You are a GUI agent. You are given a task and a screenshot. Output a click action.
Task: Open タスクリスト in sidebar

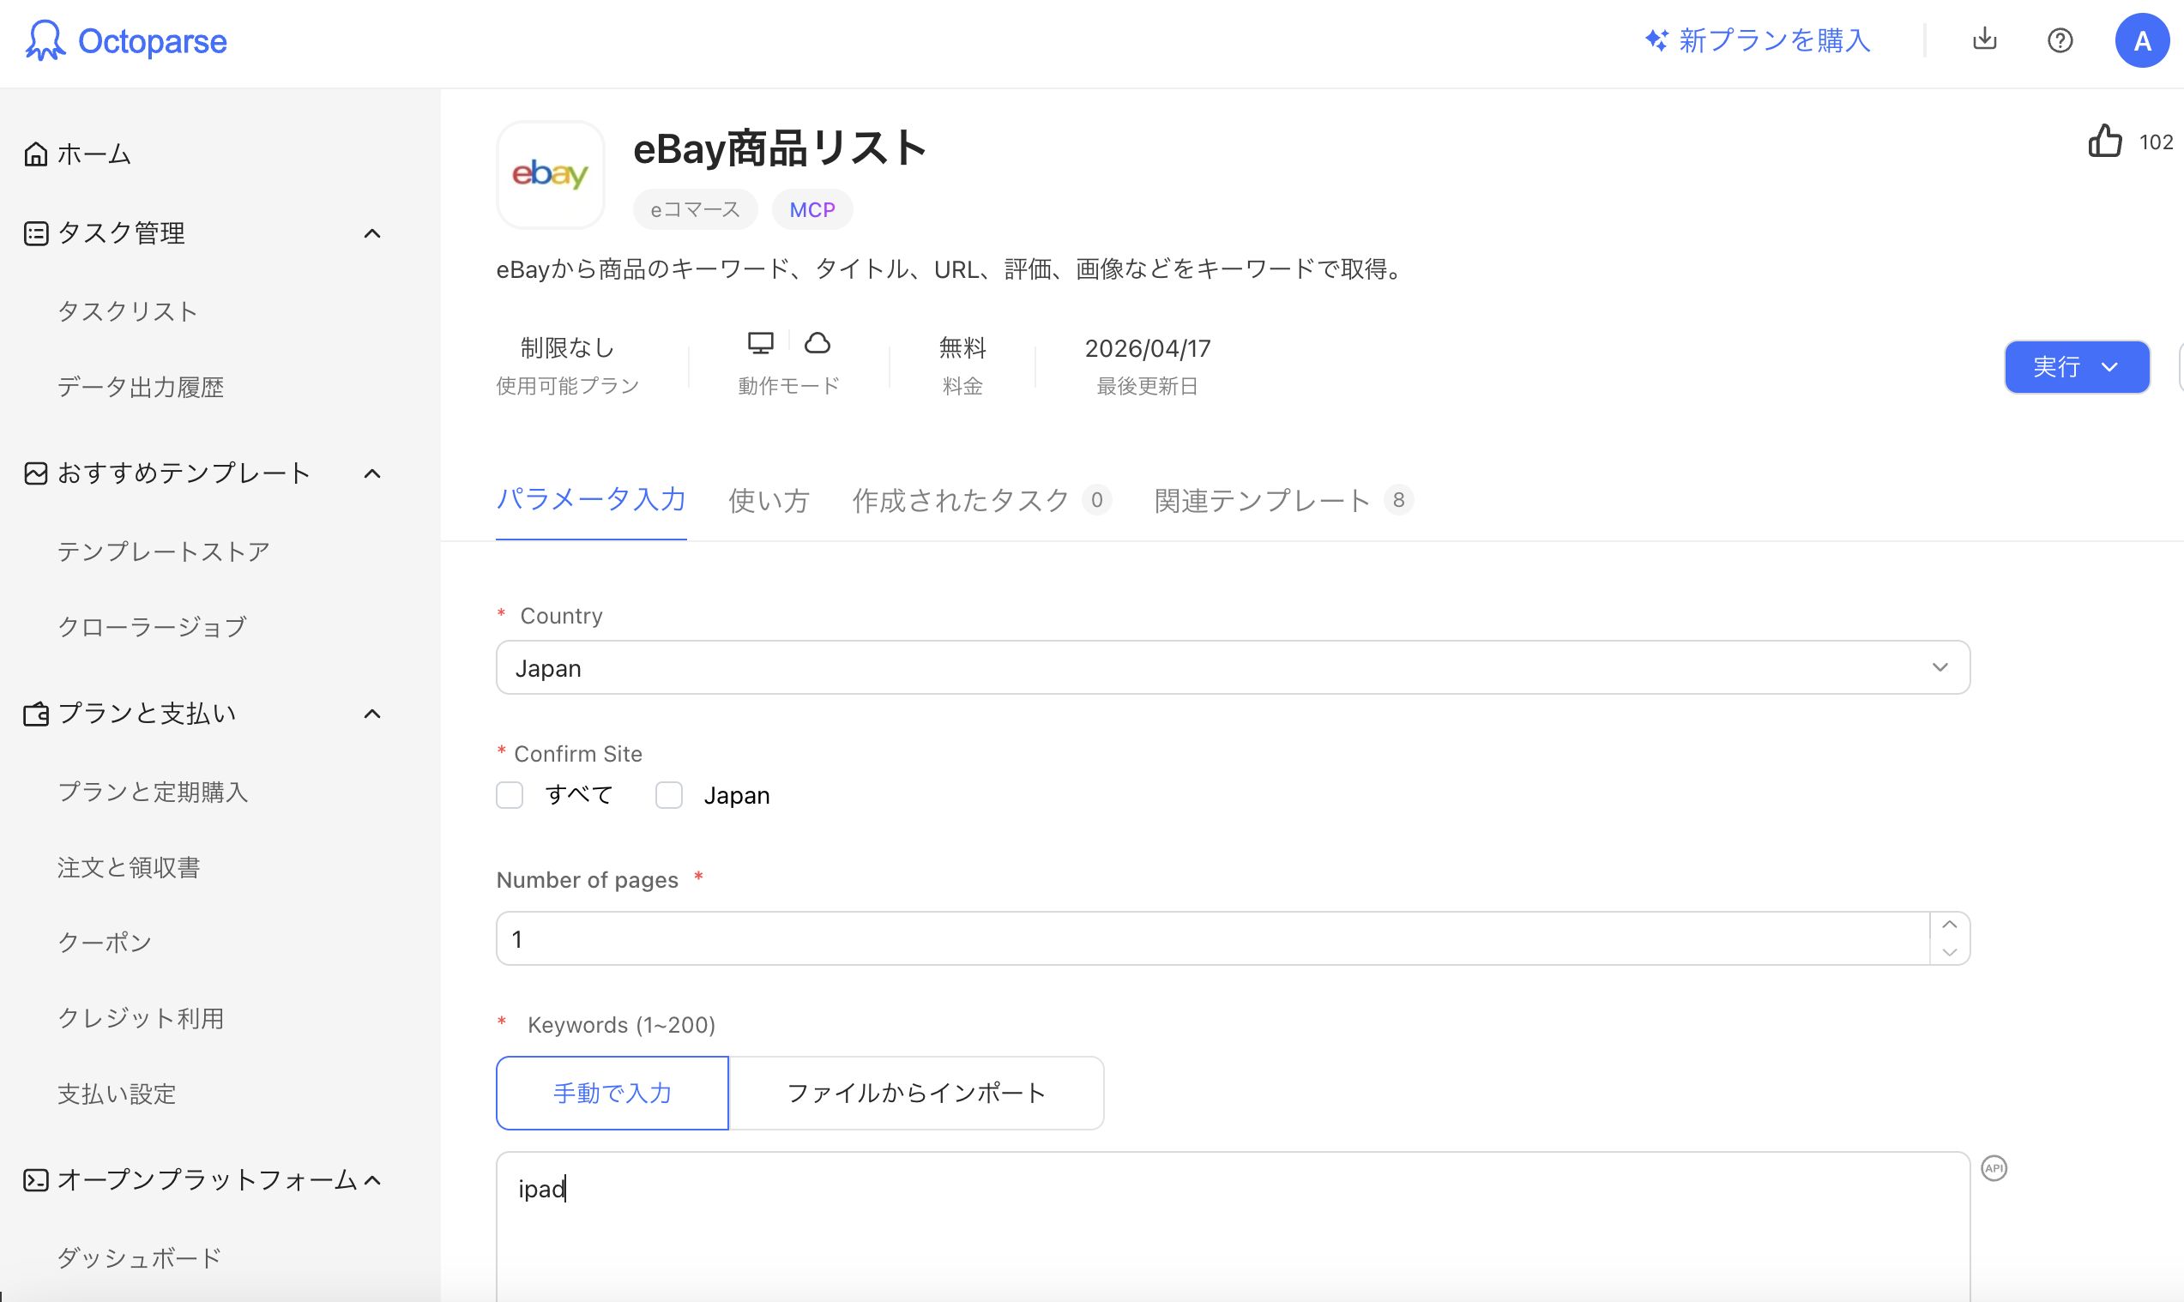point(128,311)
